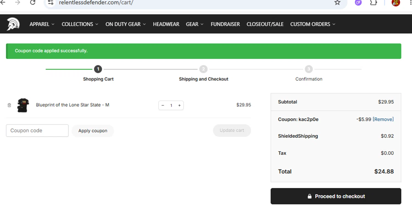This screenshot has width=412, height=207.
Task: Remove the kac2p0e coupon
Action: click(383, 119)
